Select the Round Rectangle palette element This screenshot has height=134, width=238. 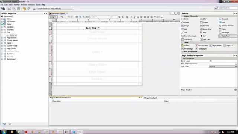189,36
